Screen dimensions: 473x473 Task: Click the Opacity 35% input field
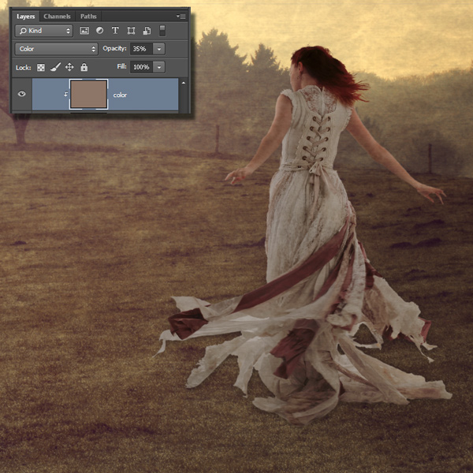coord(141,49)
